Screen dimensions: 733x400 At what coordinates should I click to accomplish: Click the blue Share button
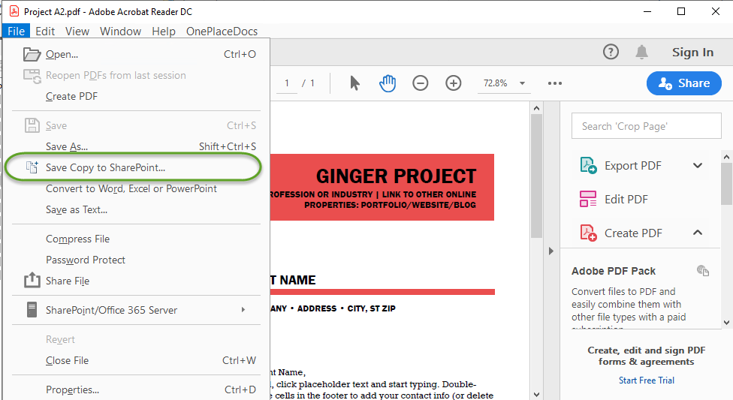tap(684, 83)
